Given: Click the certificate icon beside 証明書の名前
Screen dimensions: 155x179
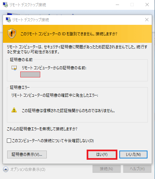Looking at the screenshot, I should pos(14,68).
